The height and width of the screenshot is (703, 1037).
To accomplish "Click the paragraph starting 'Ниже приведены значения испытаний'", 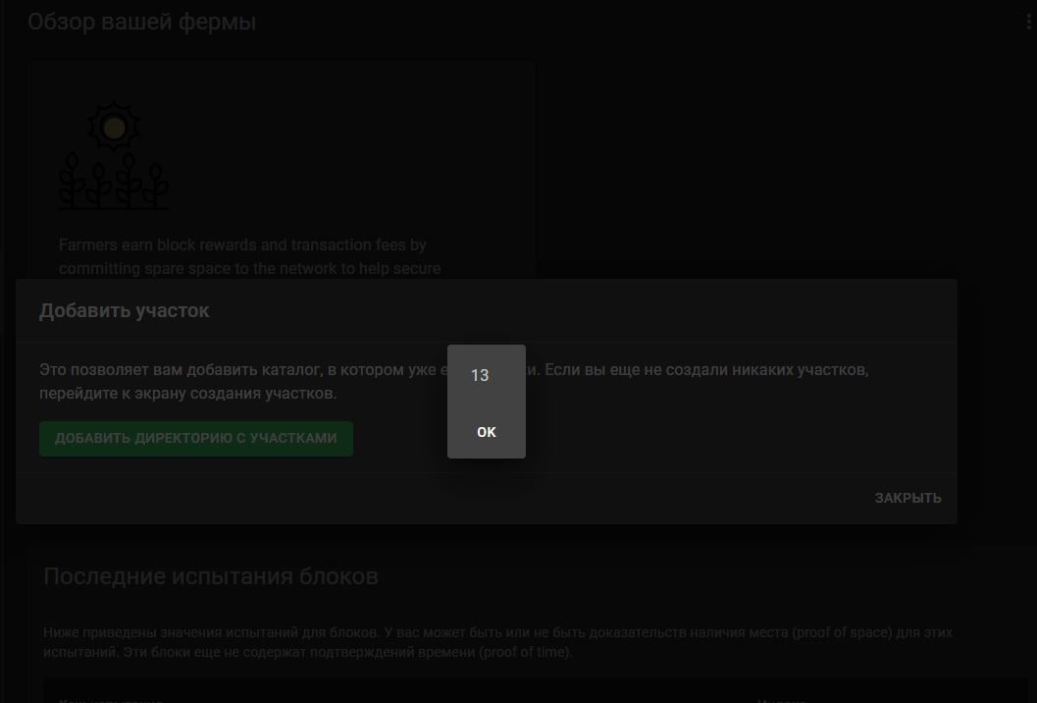I will 497,642.
